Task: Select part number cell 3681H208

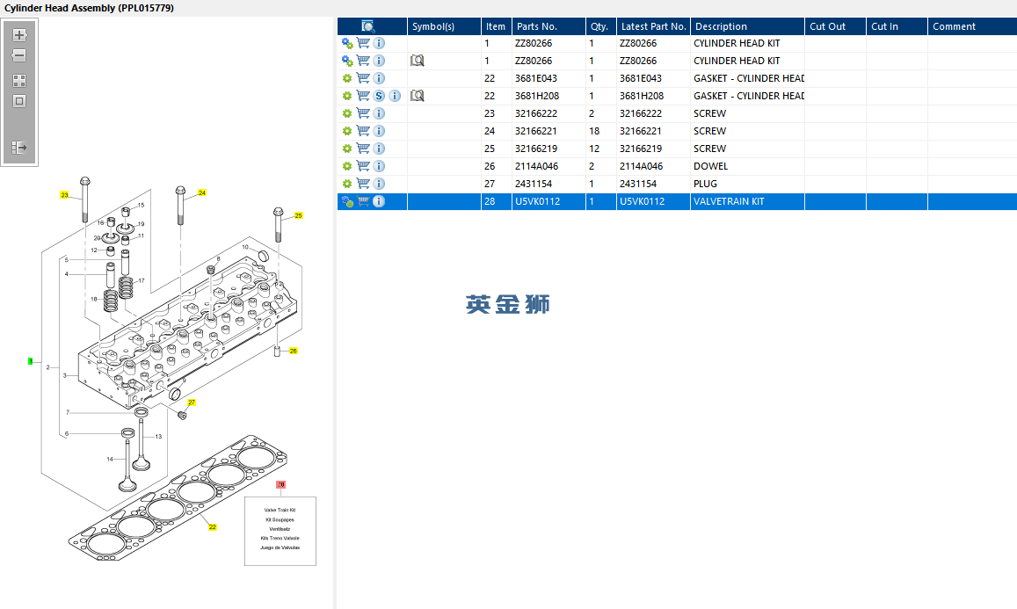Action: (548, 95)
